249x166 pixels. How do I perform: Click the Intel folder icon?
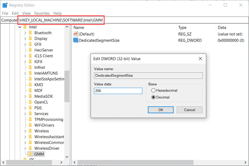(x=25, y=27)
